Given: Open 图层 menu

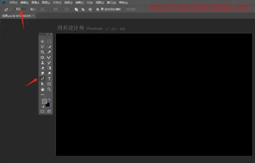Looking at the screenshot, I should 46,3.
